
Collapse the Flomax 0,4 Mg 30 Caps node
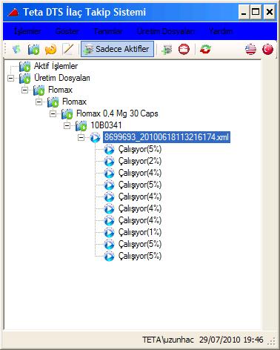[53, 113]
